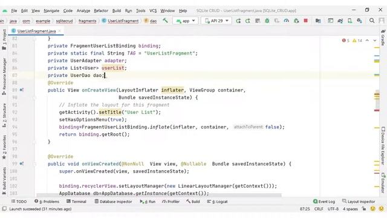Go to previous highlighted error arrow
387x218 pixels.
[x=367, y=41]
